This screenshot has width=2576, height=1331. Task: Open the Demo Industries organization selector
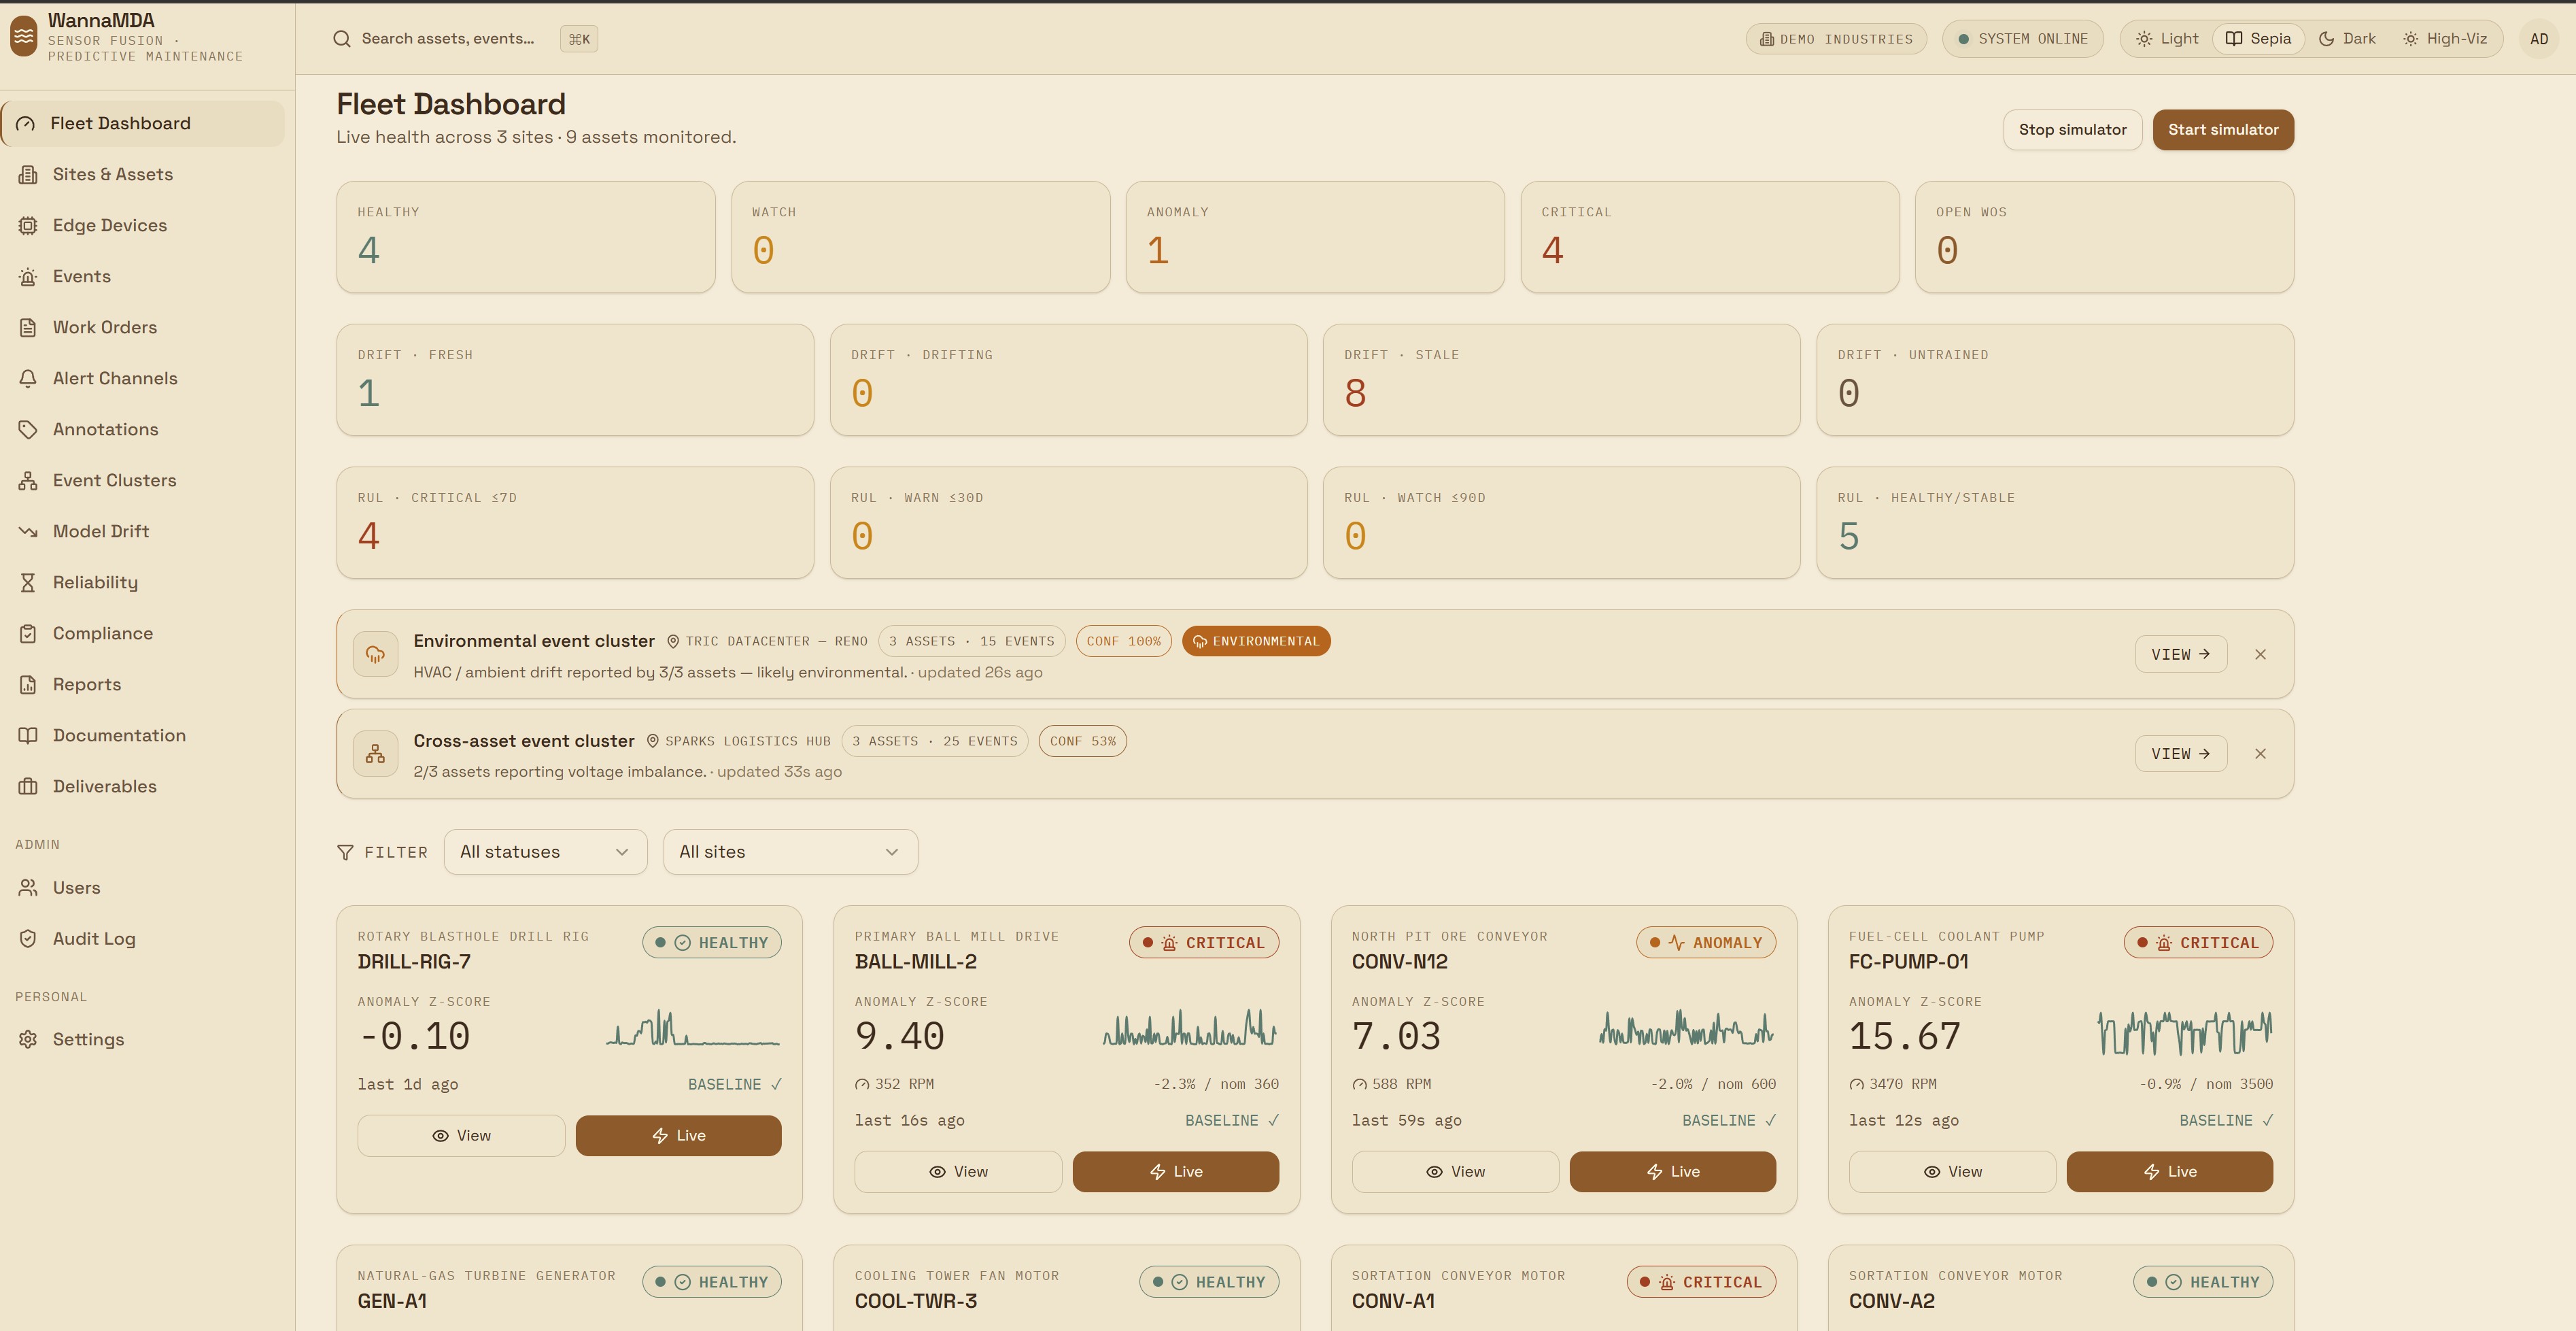[x=1836, y=39]
